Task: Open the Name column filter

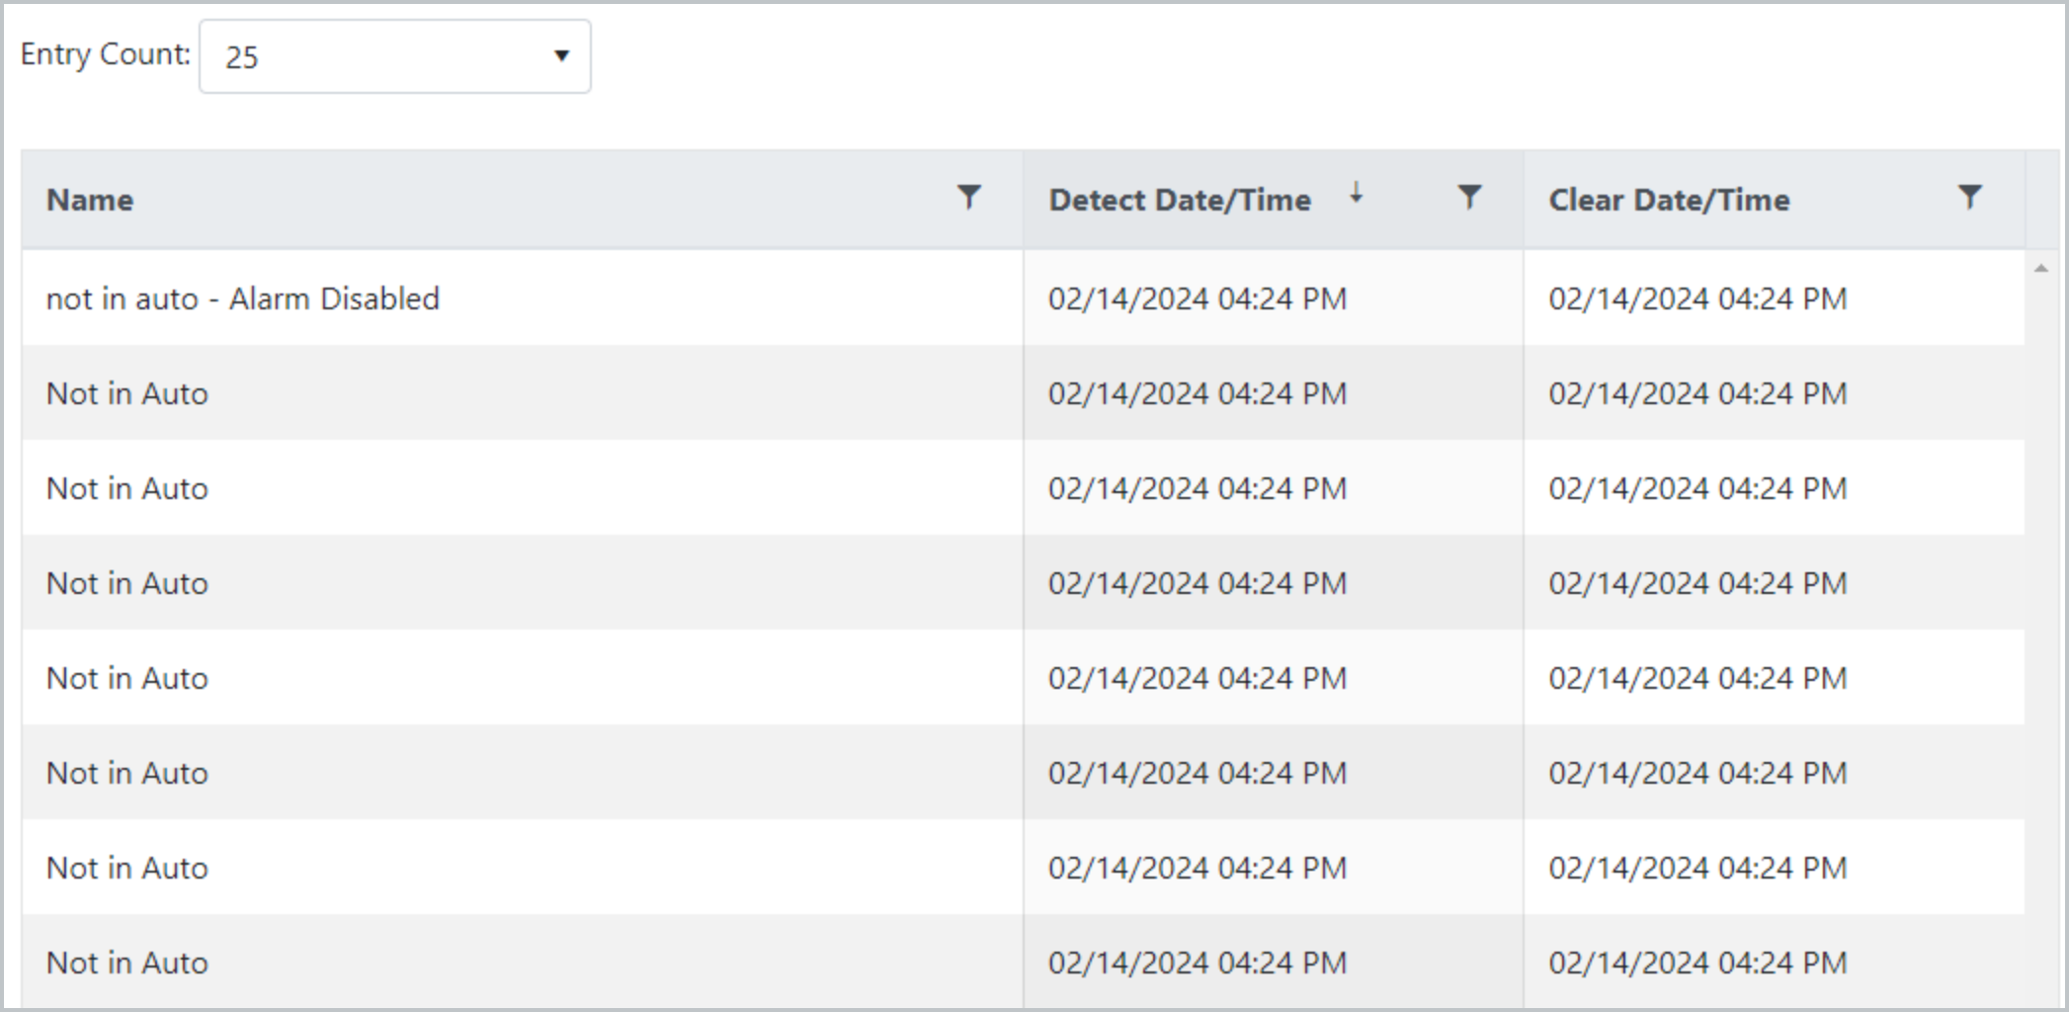Action: [968, 198]
